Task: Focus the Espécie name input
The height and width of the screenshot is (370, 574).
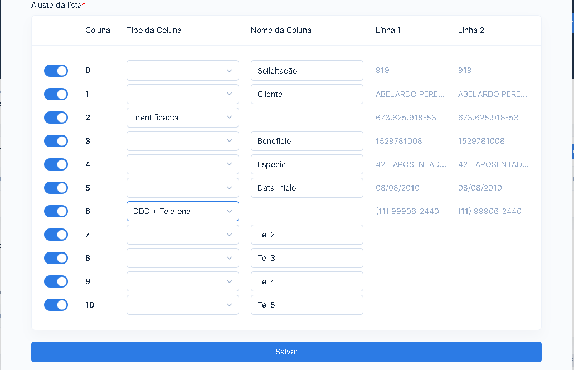Action: click(307, 164)
